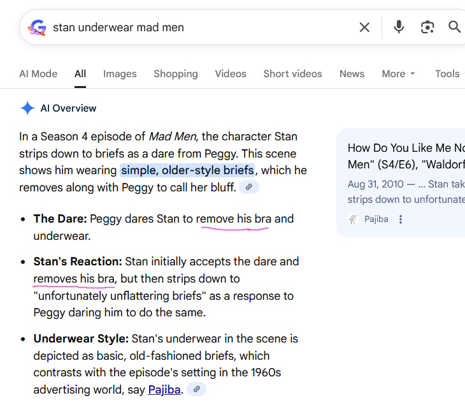
Task: Switch to Images tab
Action: (120, 73)
